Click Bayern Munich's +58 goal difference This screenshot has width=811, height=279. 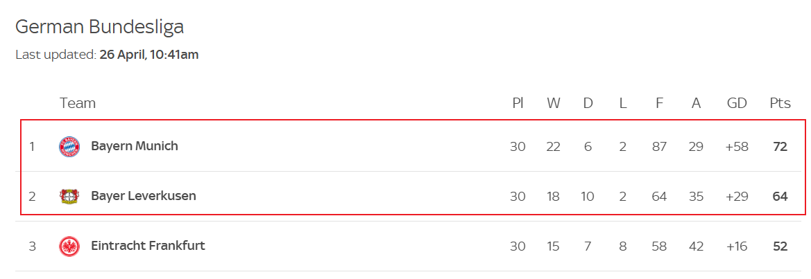pyautogui.click(x=737, y=147)
